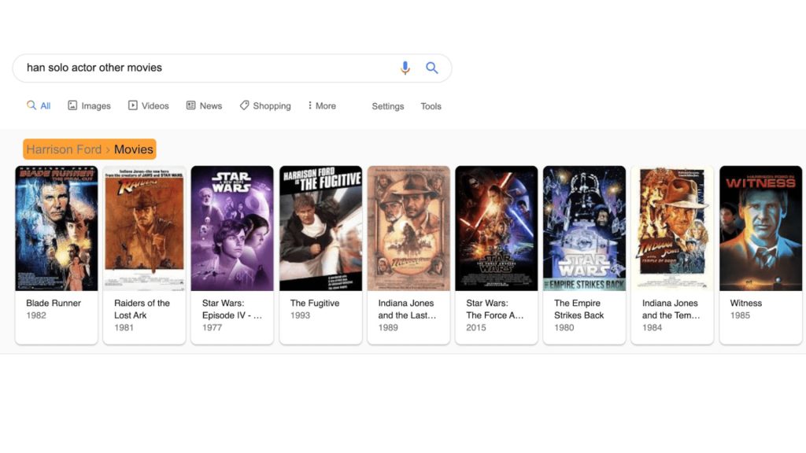Open Star Wars Episode IV poster
806x453 pixels.
click(x=232, y=228)
